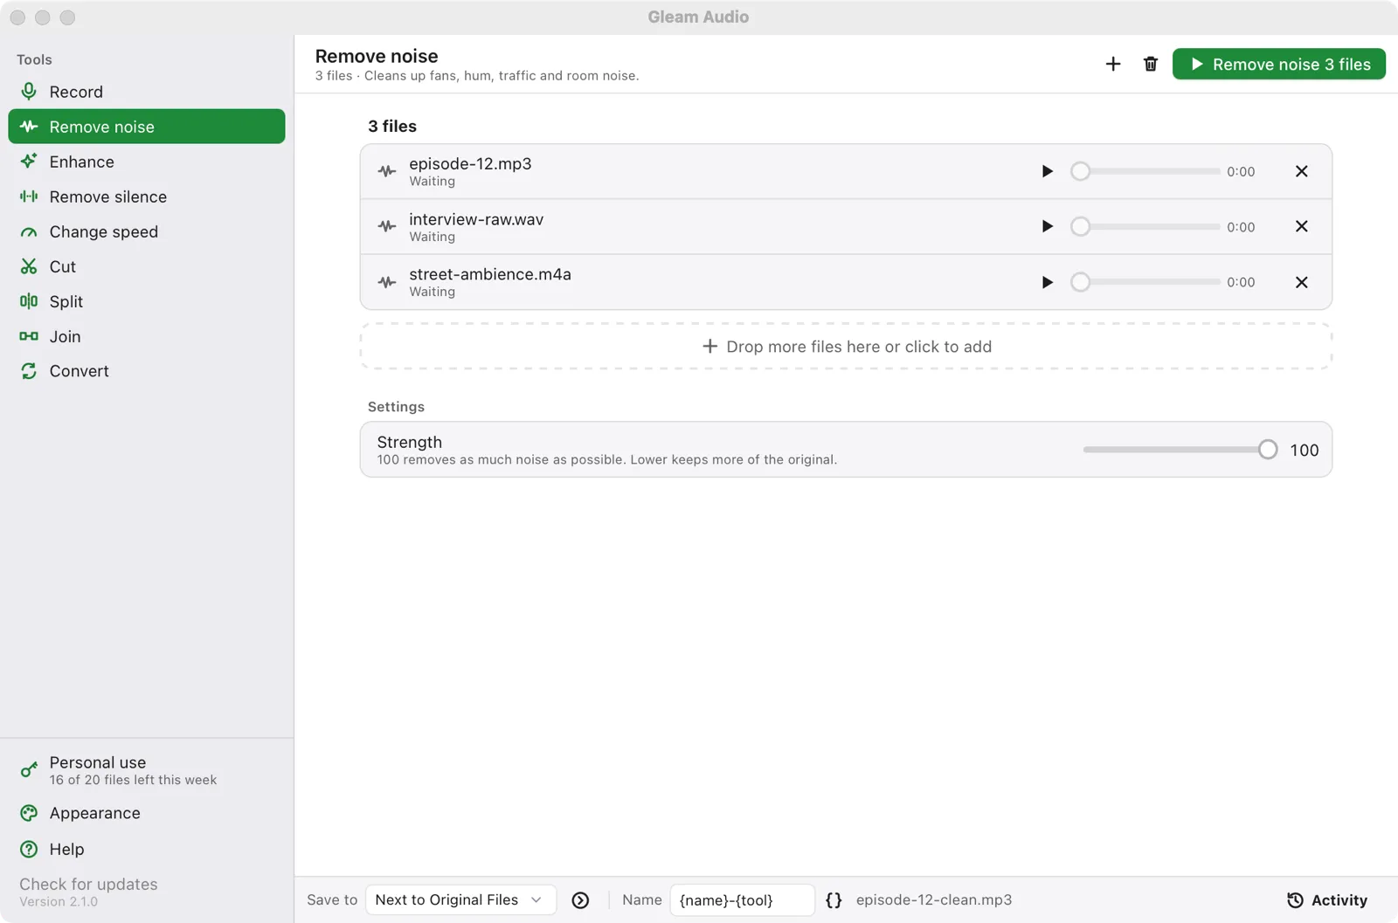Screen dimensions: 1398x923
Task: Click interview-raw.wav playback position slider
Action: click(1145, 226)
